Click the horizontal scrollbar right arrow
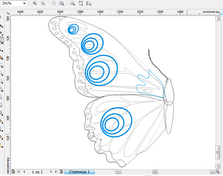 pos(212,172)
